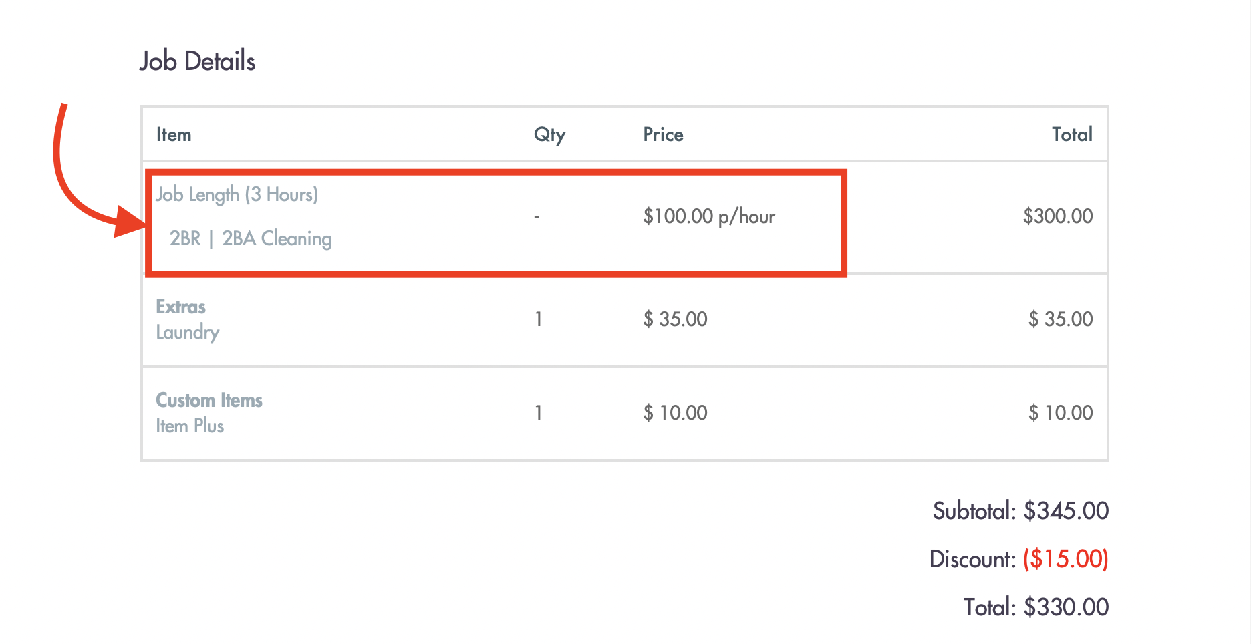1251x644 pixels.
Task: Click the Extras row total $ 35.00
Action: pos(1061,319)
